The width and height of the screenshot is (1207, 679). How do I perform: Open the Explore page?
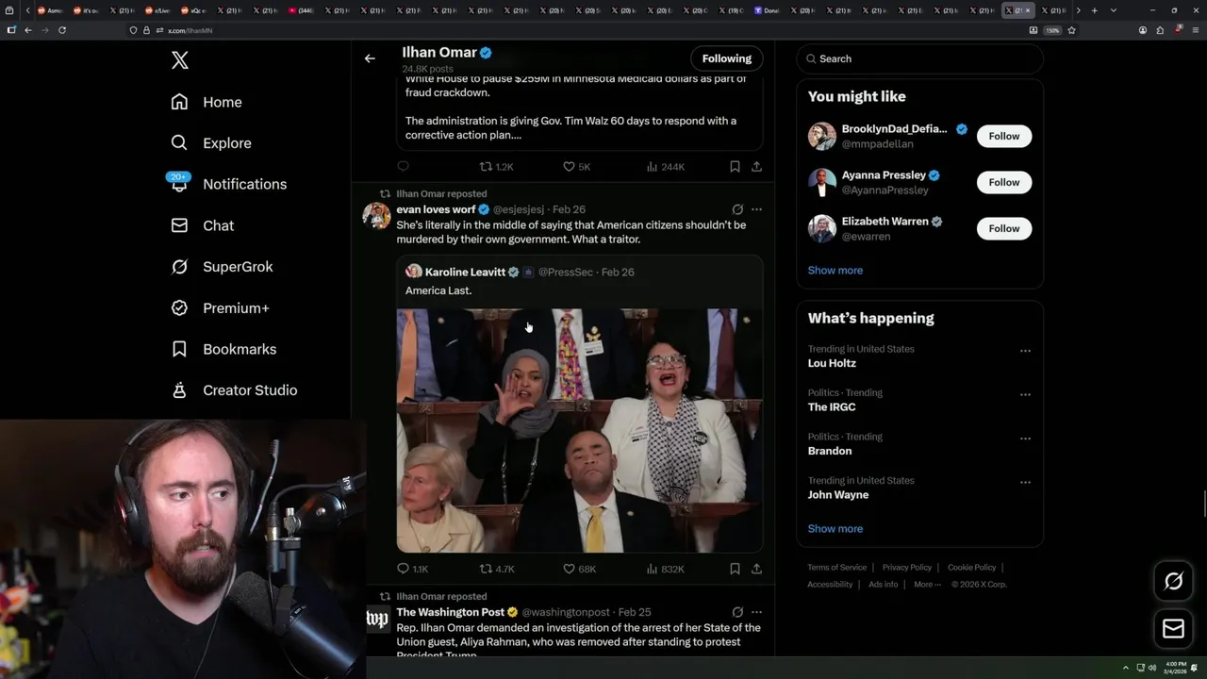[211, 143]
